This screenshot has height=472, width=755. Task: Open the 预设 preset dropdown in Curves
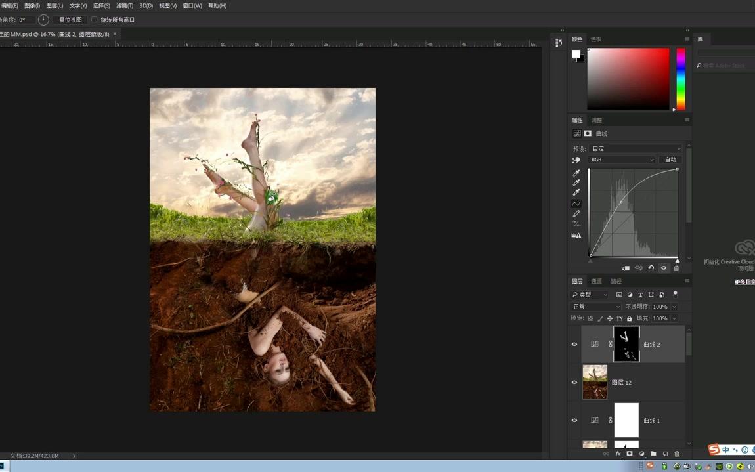pyautogui.click(x=635, y=148)
